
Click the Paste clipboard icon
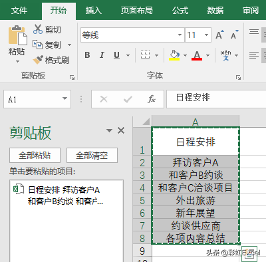tap(18, 35)
